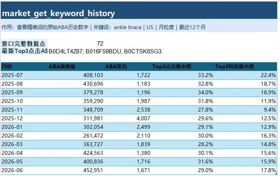Click the 2026-01 month cell
Screen dimensions: 280x176
click(24, 127)
